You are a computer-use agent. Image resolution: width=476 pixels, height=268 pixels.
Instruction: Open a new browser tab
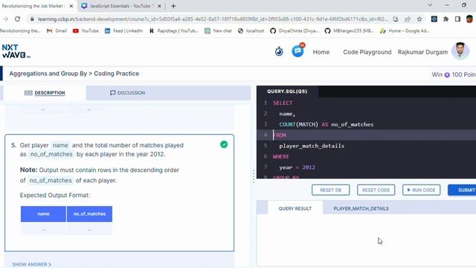[173, 6]
